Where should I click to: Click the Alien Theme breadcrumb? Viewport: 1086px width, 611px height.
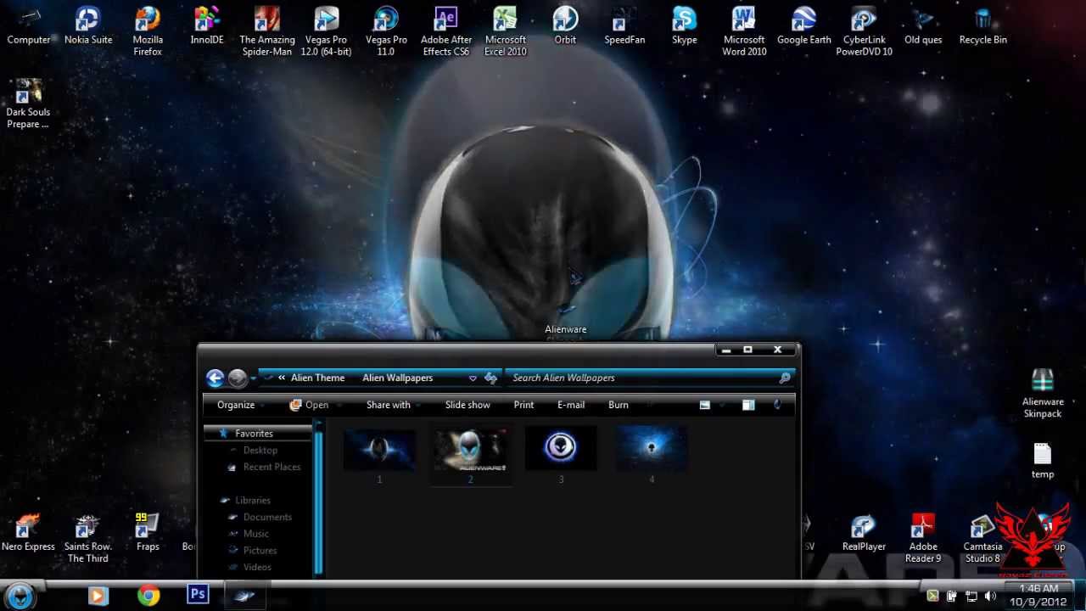point(317,378)
